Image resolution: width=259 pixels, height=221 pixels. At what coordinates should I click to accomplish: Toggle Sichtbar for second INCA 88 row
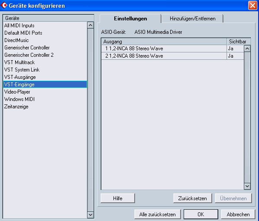point(235,56)
